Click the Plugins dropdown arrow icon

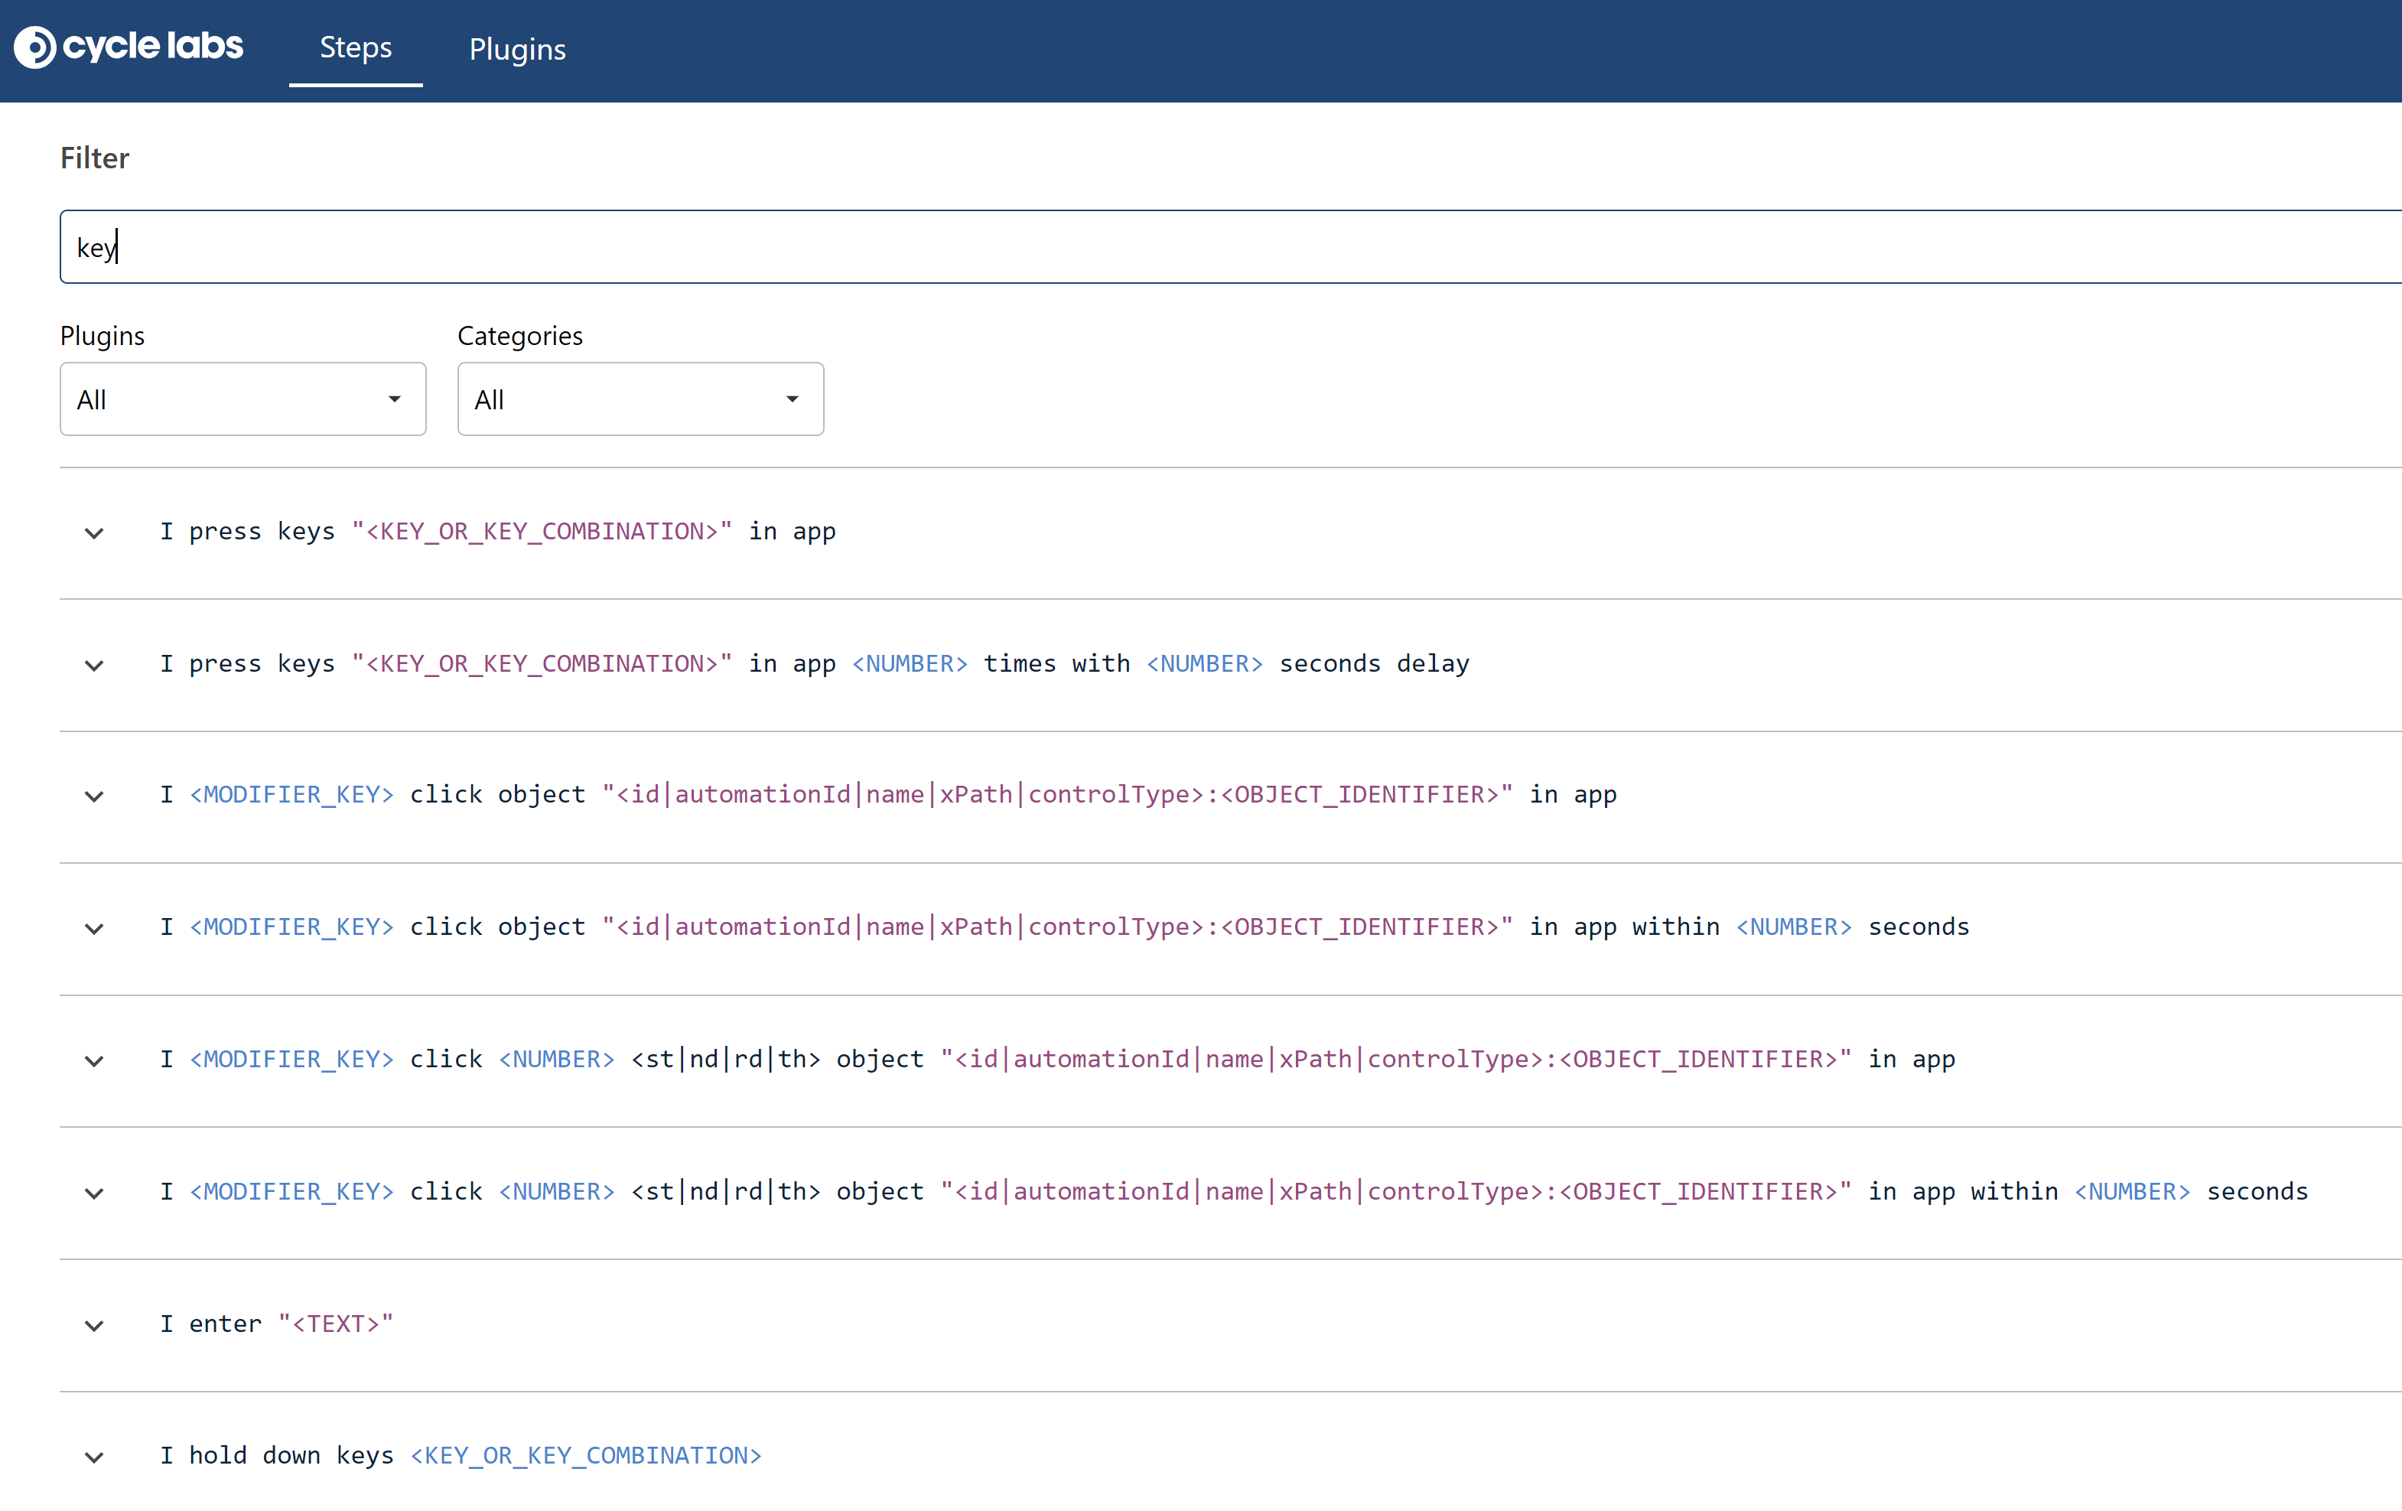pyautogui.click(x=395, y=399)
